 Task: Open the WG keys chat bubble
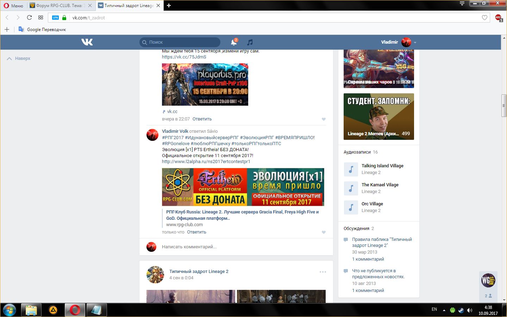[488, 280]
